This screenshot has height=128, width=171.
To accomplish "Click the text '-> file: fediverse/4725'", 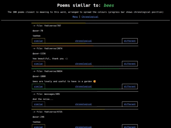I will click(x=47, y=112).
